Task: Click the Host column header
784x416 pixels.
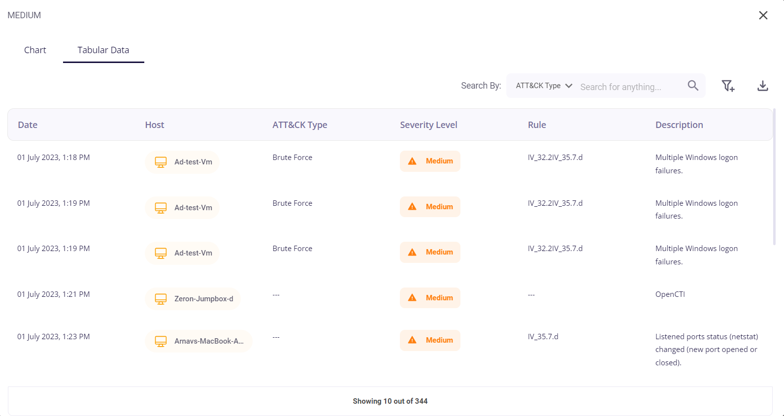Action: (x=155, y=125)
